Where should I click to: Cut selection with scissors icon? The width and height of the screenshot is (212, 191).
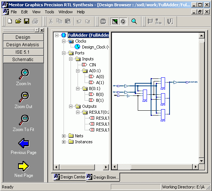(x=51, y=21)
